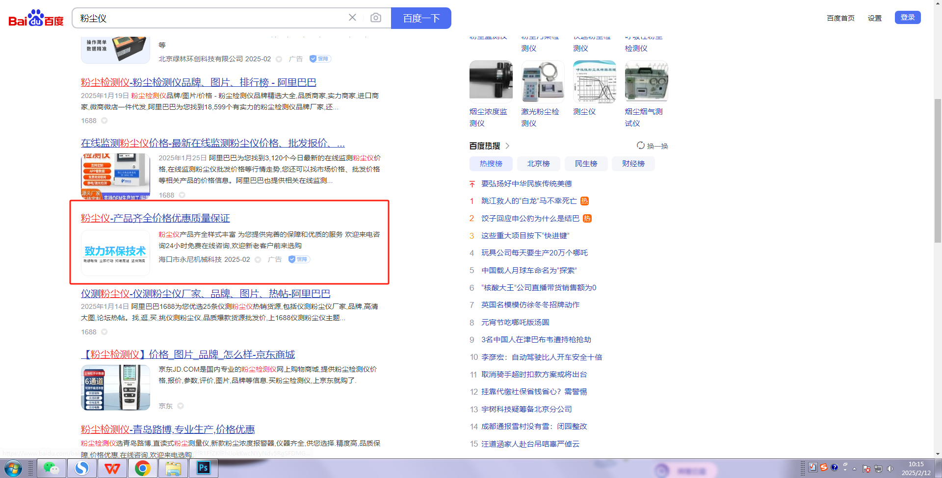Open Google Chrome from the taskbar

[x=143, y=468]
